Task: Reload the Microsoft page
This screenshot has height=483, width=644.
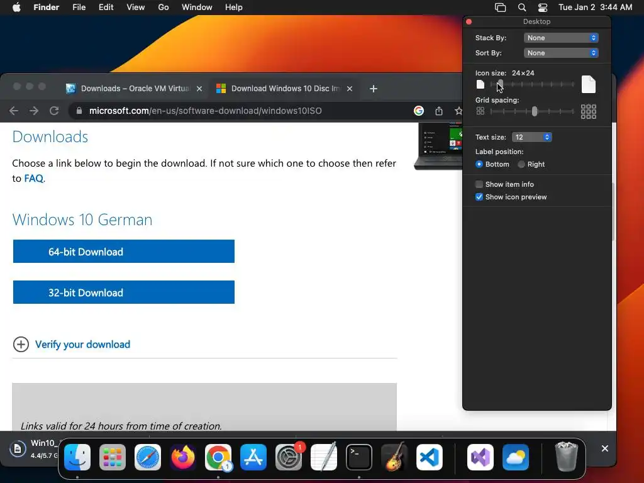Action: coord(54,111)
